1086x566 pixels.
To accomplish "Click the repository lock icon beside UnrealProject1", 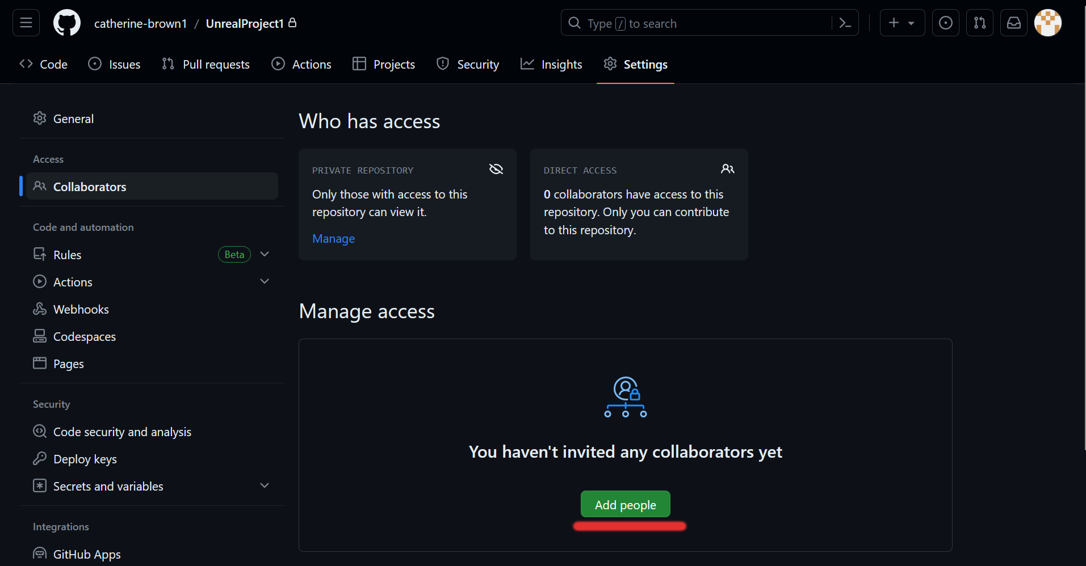I will (292, 23).
